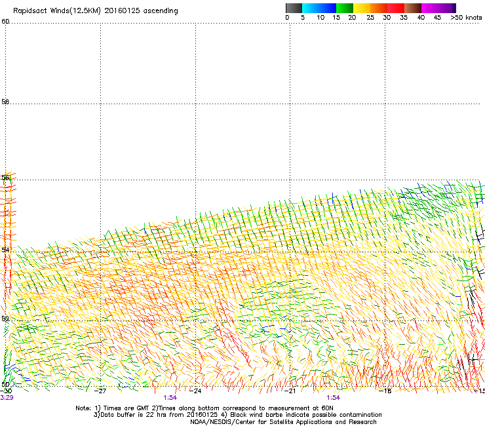Click the longitude label '-24'
This screenshot has height=426, width=485.
tap(195, 391)
